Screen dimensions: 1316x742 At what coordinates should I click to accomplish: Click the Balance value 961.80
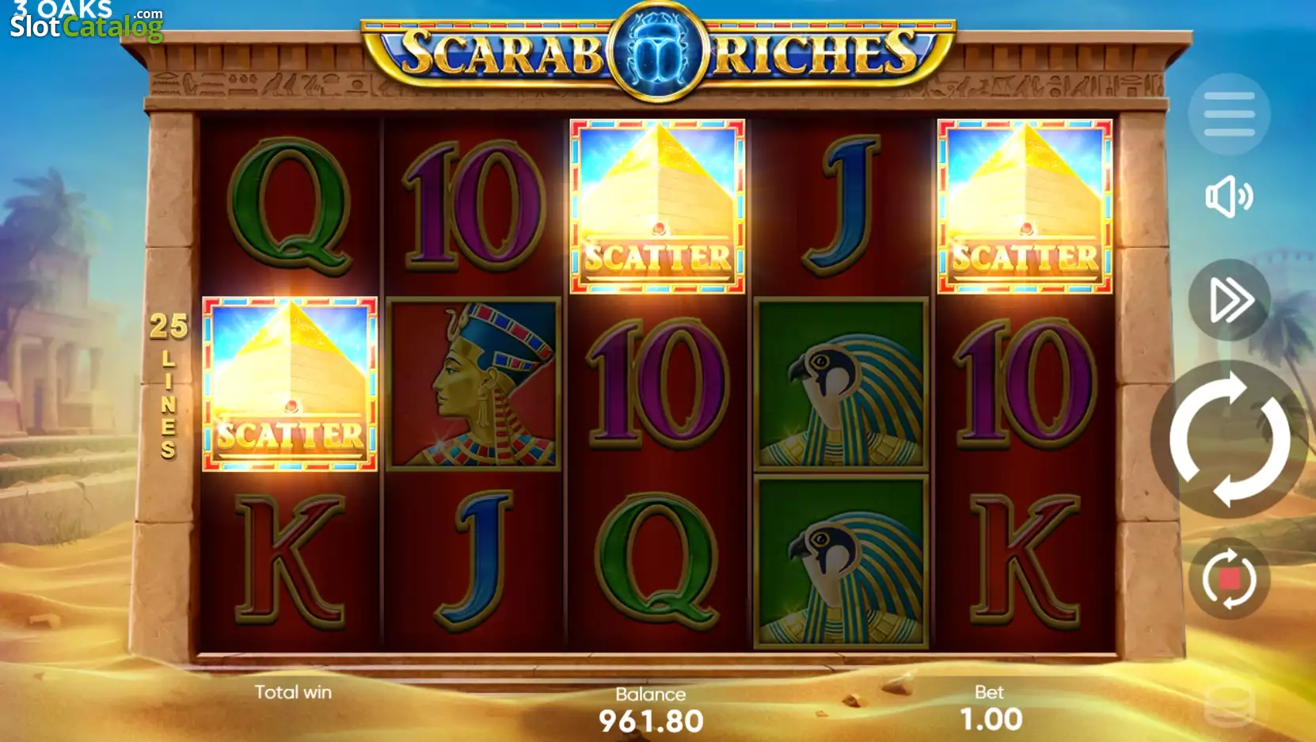651,721
